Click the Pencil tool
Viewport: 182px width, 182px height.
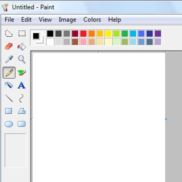pos(9,72)
